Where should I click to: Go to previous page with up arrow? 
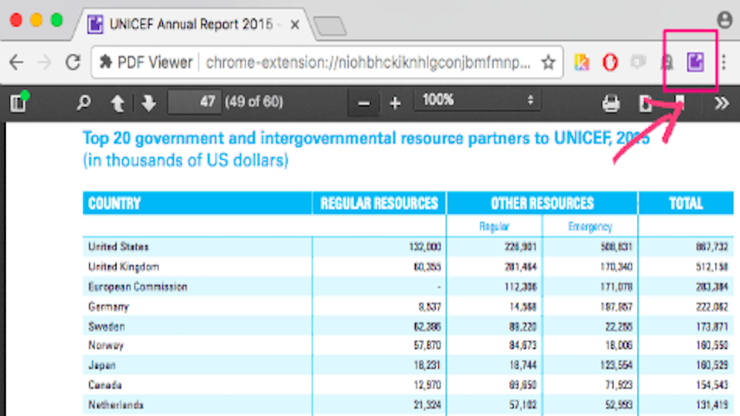coord(117,103)
